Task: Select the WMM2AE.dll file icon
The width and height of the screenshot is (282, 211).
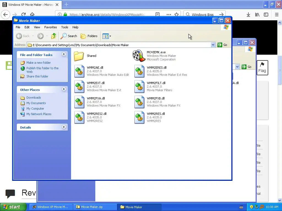Action: click(79, 71)
